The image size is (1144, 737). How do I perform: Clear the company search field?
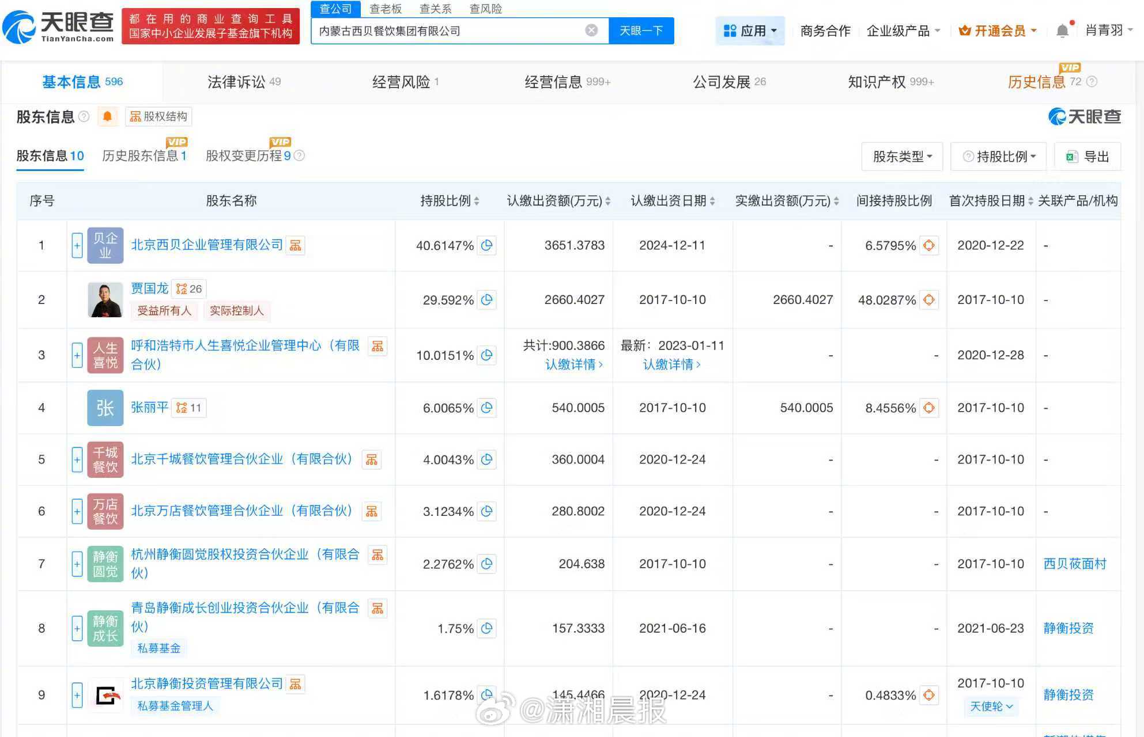[x=591, y=31]
